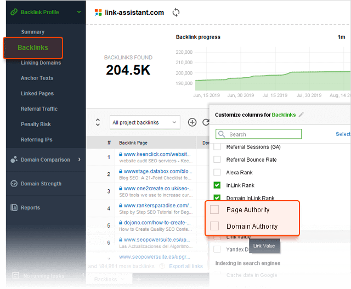351x289 pixels.
Task: Click the Select link in customize panel
Action: 343,134
